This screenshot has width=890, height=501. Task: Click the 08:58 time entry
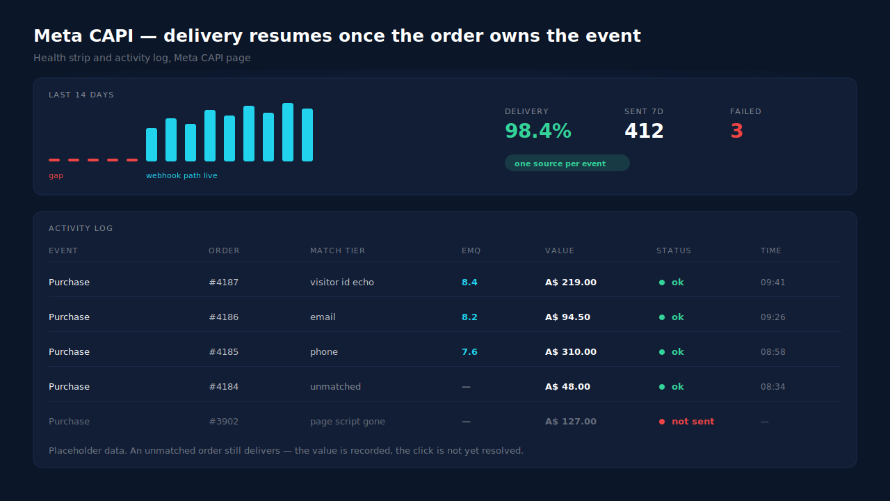772,351
